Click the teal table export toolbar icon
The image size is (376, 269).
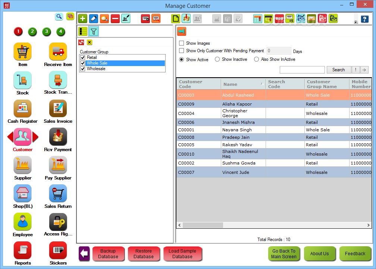(x=257, y=18)
